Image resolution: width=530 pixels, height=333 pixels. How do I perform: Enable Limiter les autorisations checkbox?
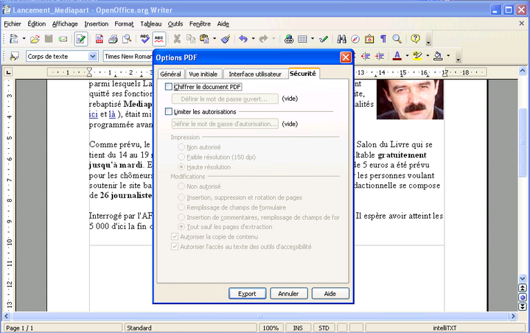168,112
